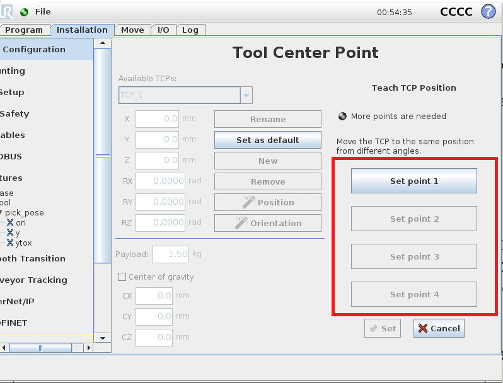Cancel the TCP teaching

click(439, 329)
